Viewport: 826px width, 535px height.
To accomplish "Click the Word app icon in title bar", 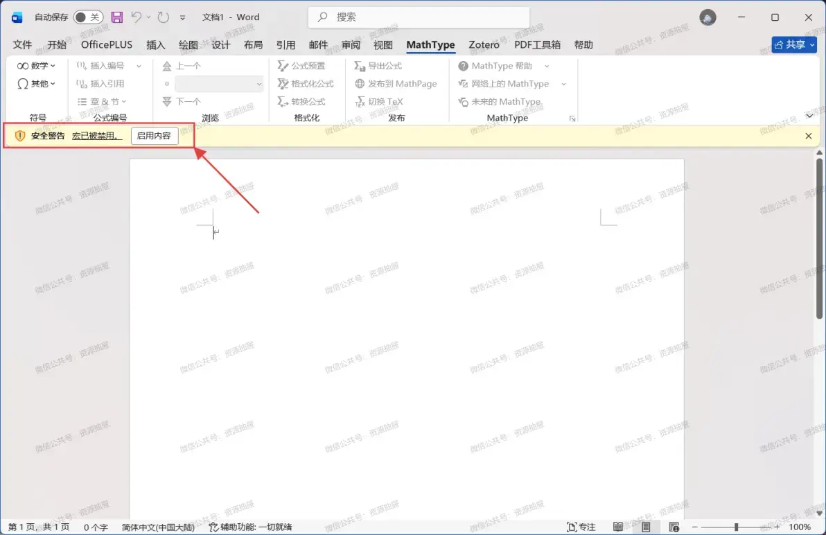I will (x=17, y=17).
